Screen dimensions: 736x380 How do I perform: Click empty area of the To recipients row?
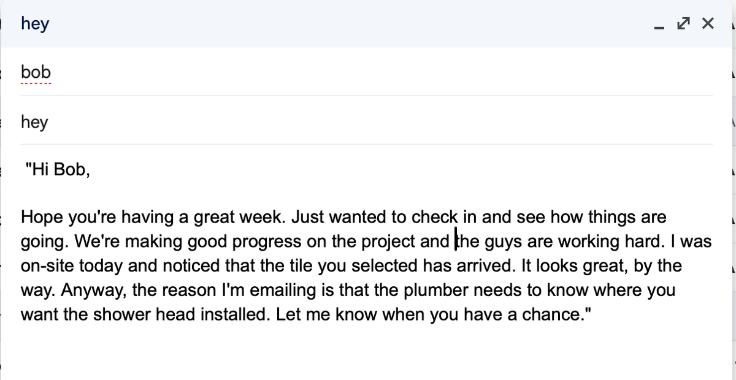tap(380, 72)
